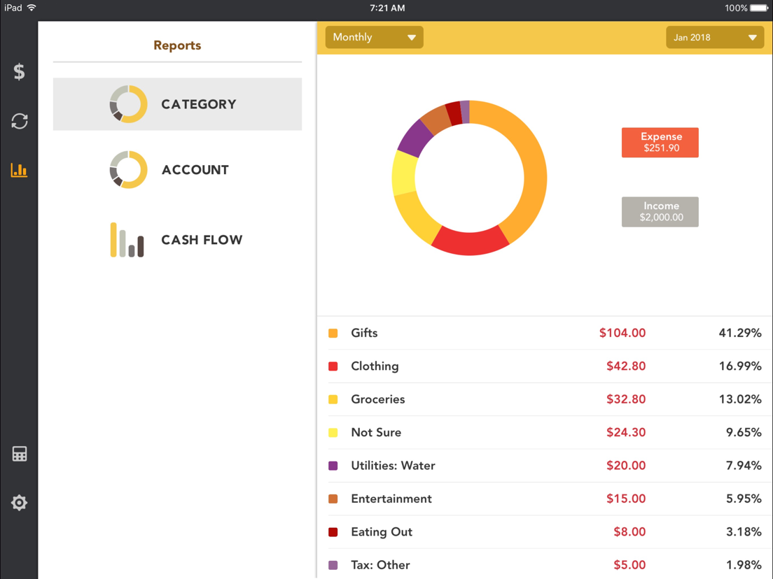The width and height of the screenshot is (773, 579).
Task: Tap the Income $2,000.00 button
Action: [660, 212]
